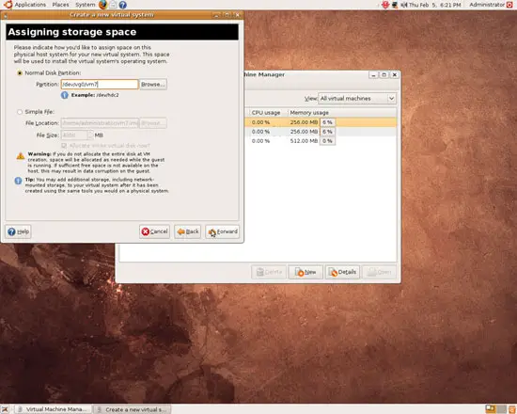
Task: Select the Normal Disk Partition radio button
Action: pyautogui.click(x=20, y=73)
